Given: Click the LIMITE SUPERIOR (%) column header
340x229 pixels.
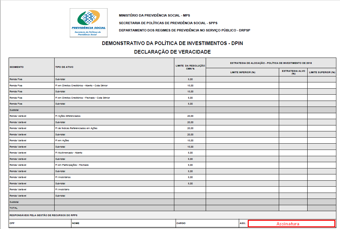Looking at the screenshot, I should point(322,72).
